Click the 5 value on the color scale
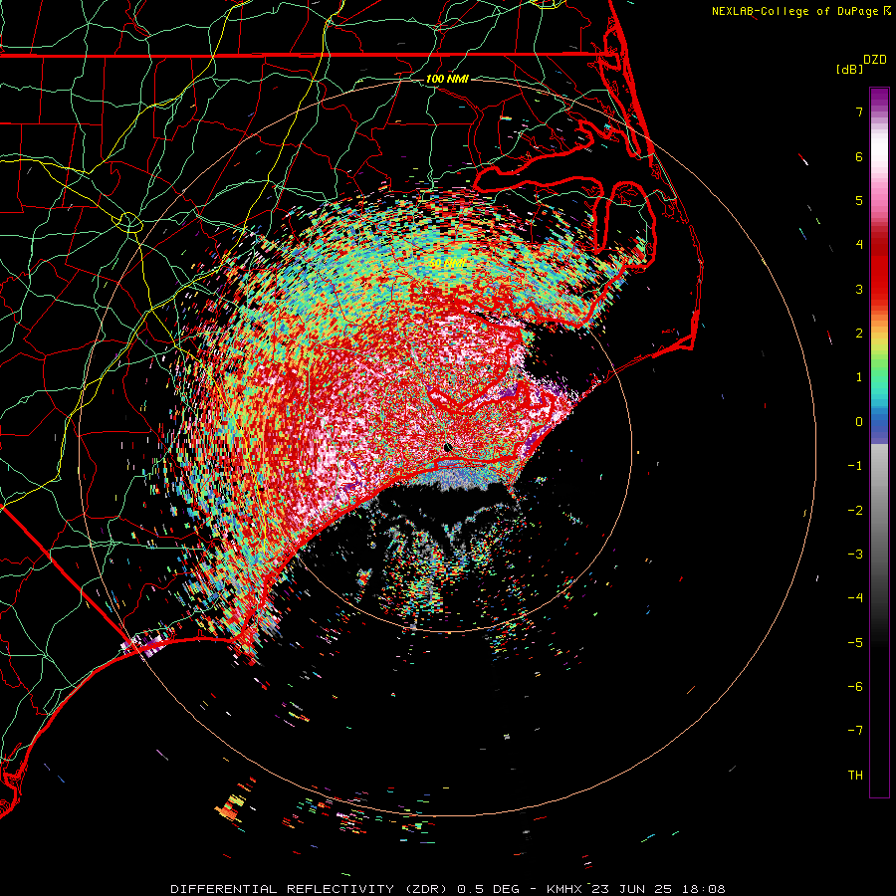The image size is (896, 896). pos(859,200)
